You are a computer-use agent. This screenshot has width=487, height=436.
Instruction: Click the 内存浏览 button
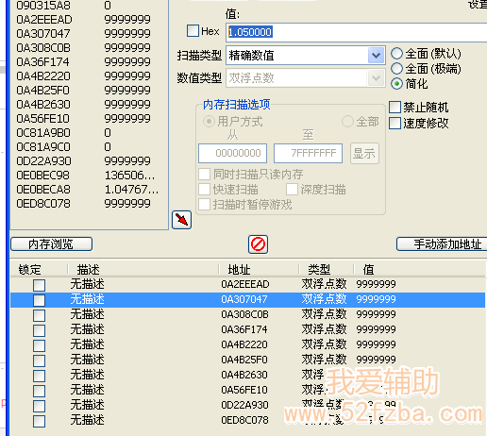tap(51, 244)
